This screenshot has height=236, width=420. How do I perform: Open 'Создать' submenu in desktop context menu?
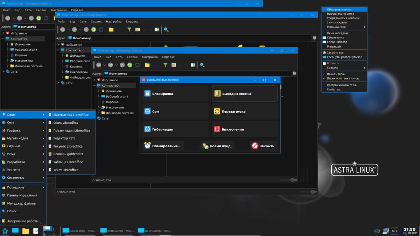coord(344,68)
